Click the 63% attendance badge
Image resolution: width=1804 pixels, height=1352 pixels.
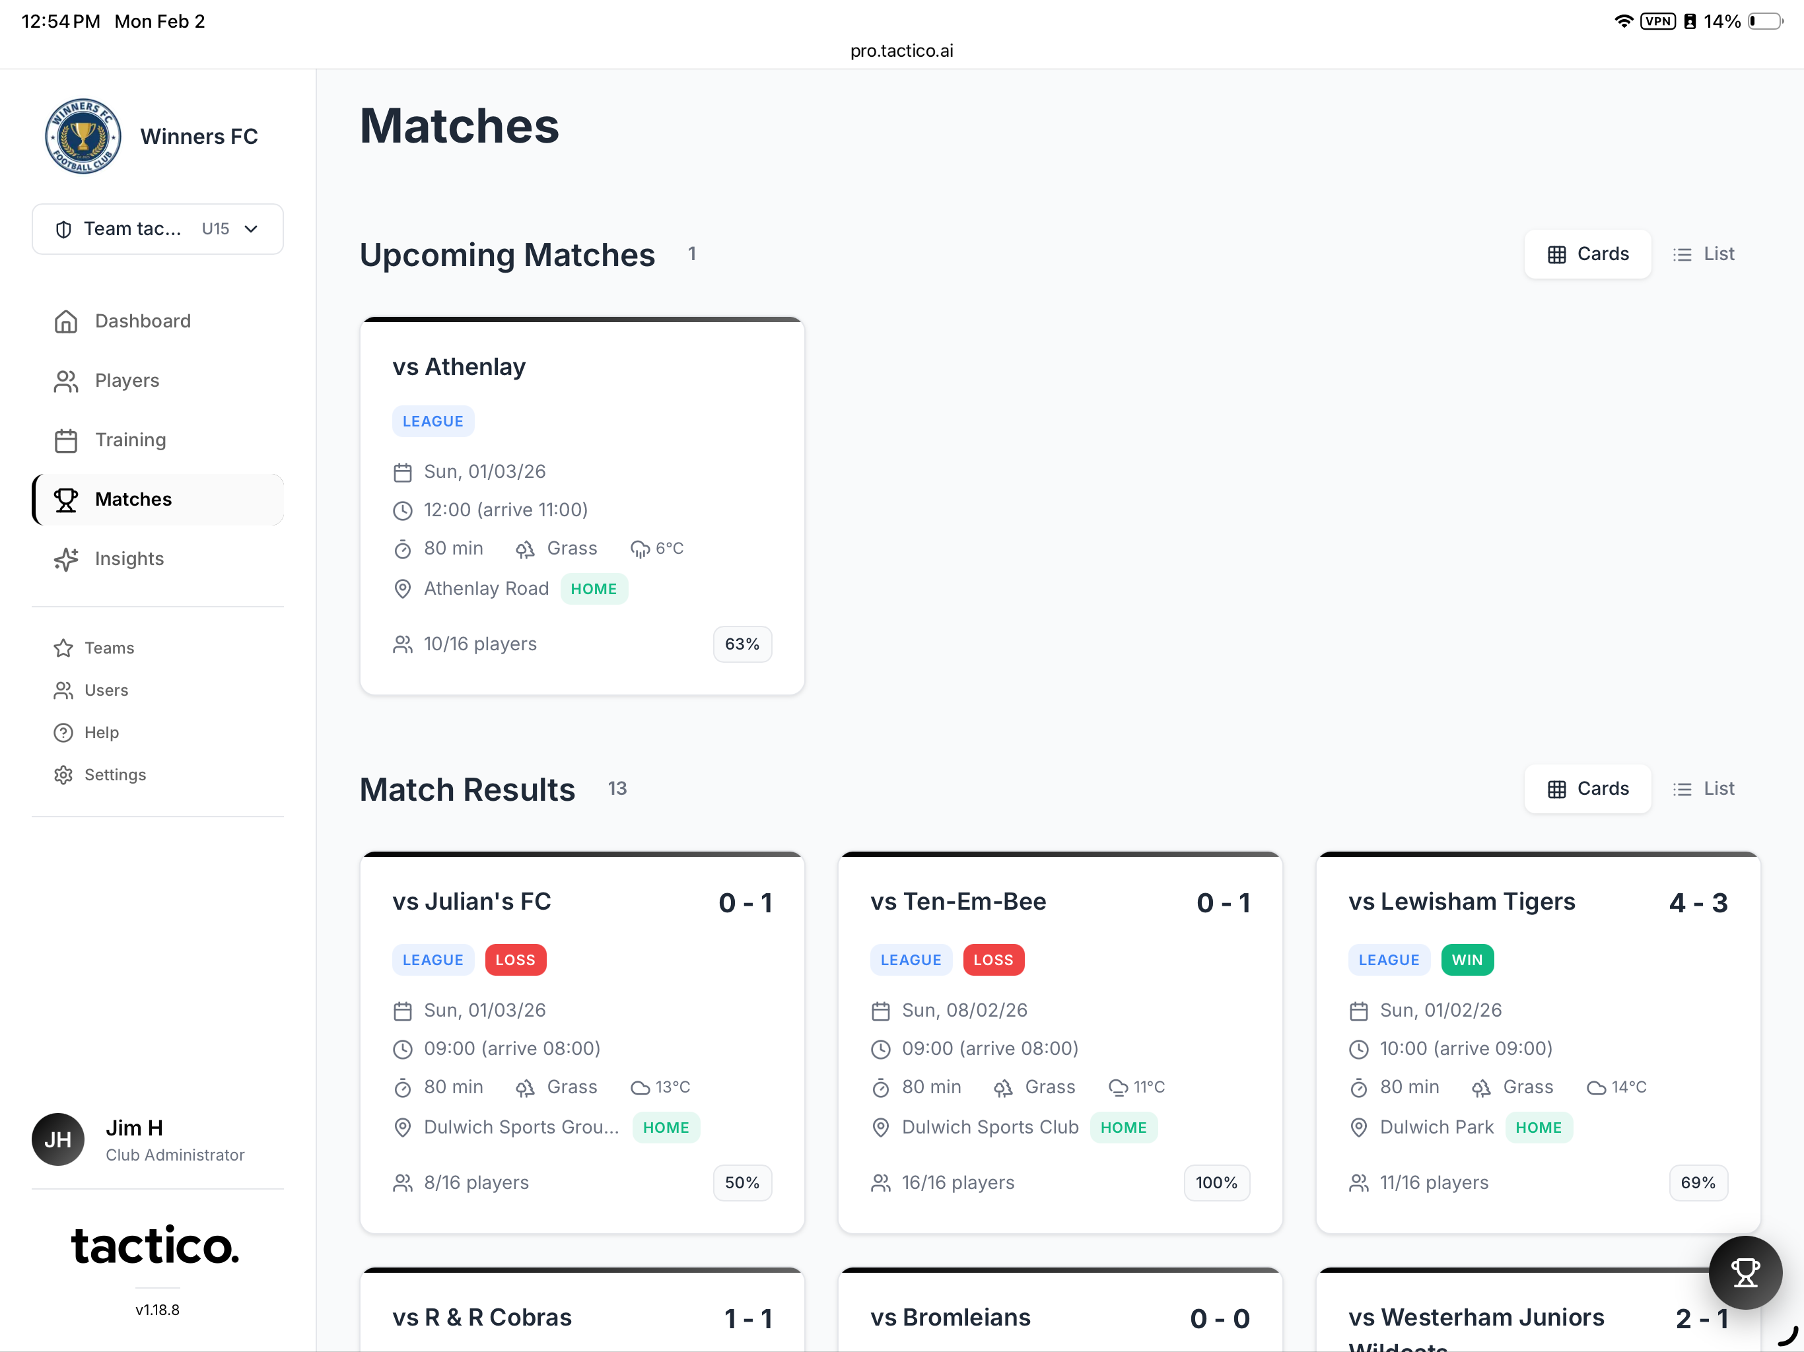point(742,644)
